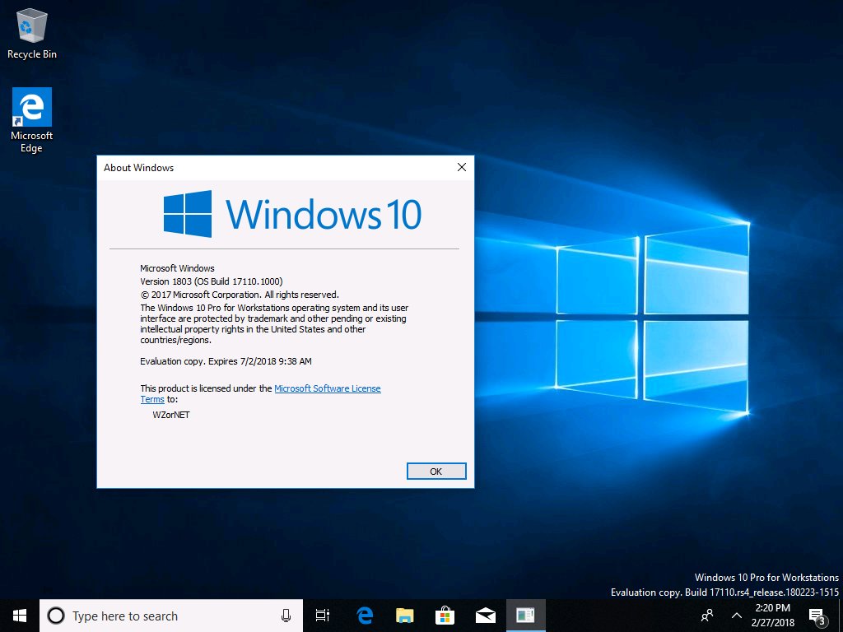This screenshot has width=843, height=632.
Task: Click the Cortana circle icon
Action: point(56,616)
